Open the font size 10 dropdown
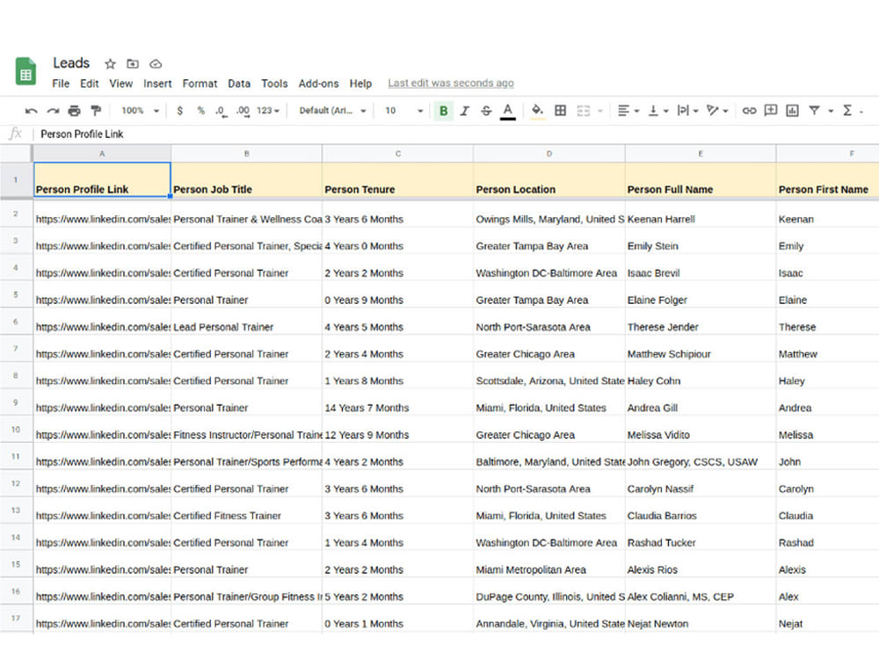 tap(403, 111)
